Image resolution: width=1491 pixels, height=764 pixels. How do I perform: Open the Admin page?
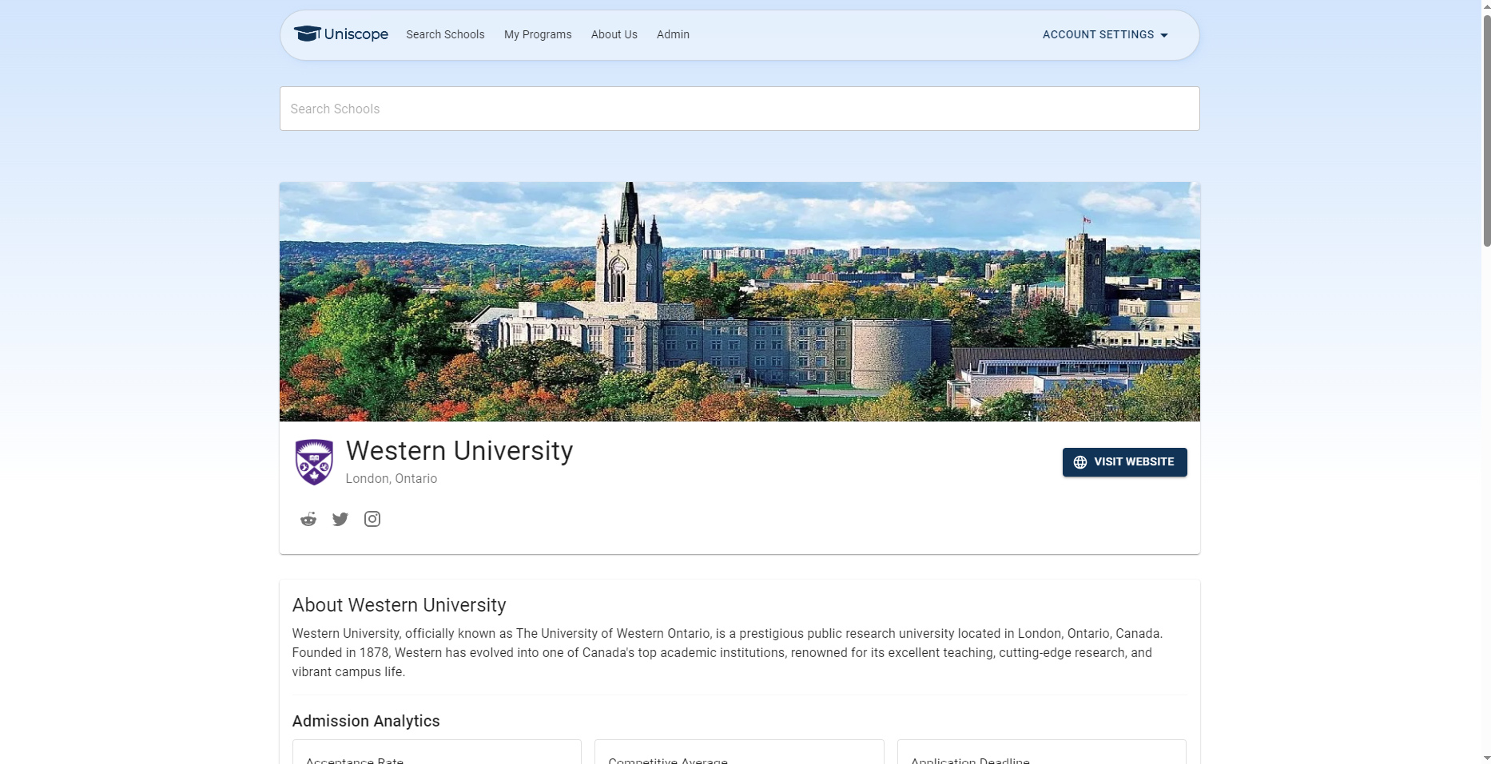click(x=673, y=34)
